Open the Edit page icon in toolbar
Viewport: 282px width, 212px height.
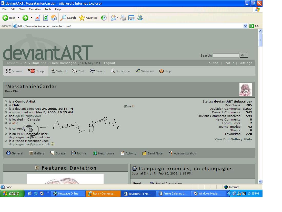(131, 18)
